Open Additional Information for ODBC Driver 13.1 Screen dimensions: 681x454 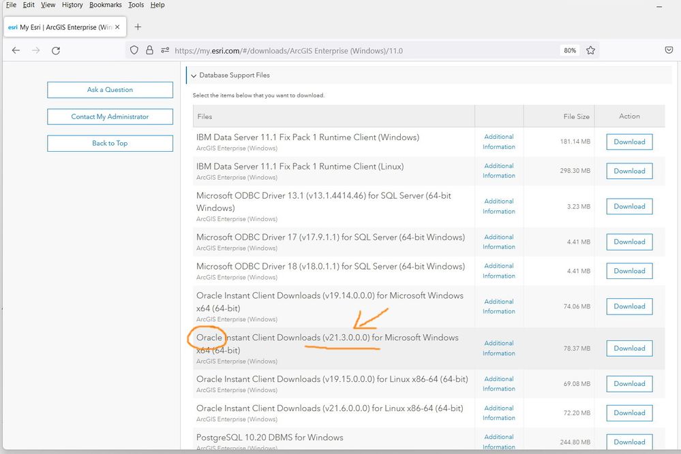click(499, 206)
